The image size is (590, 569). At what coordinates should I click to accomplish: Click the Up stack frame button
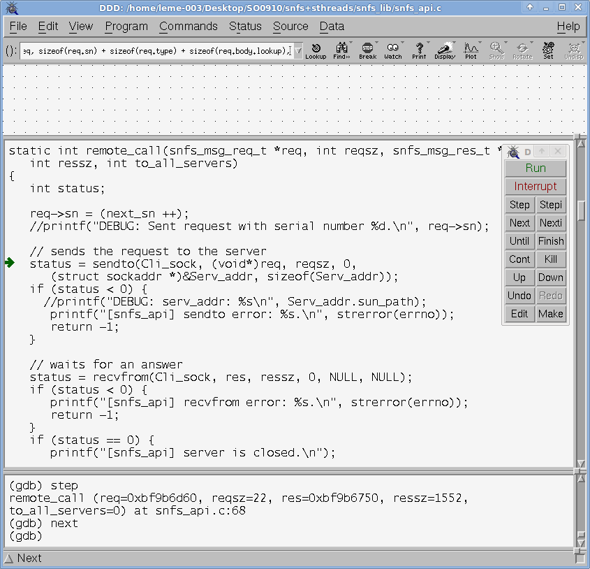pos(519,278)
